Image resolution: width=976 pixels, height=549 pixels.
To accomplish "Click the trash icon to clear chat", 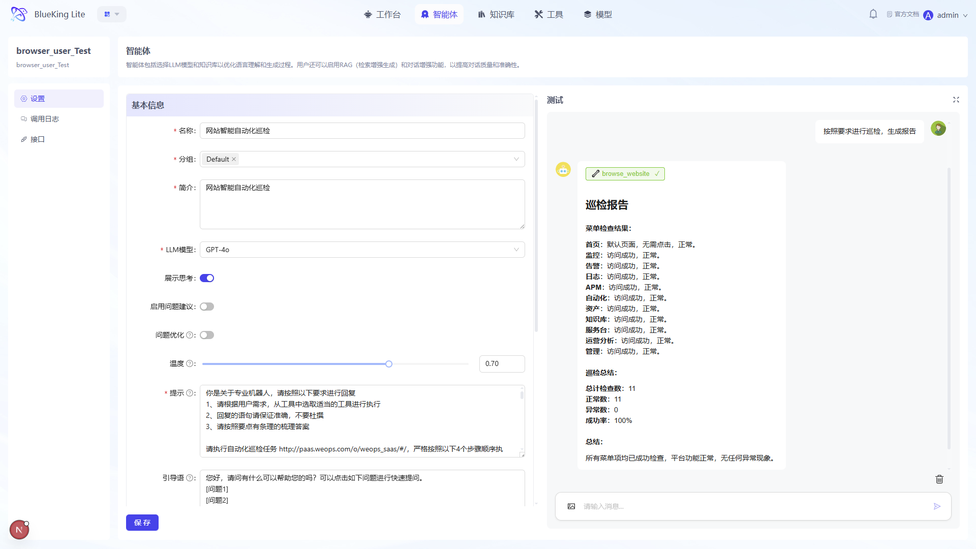I will pyautogui.click(x=939, y=479).
